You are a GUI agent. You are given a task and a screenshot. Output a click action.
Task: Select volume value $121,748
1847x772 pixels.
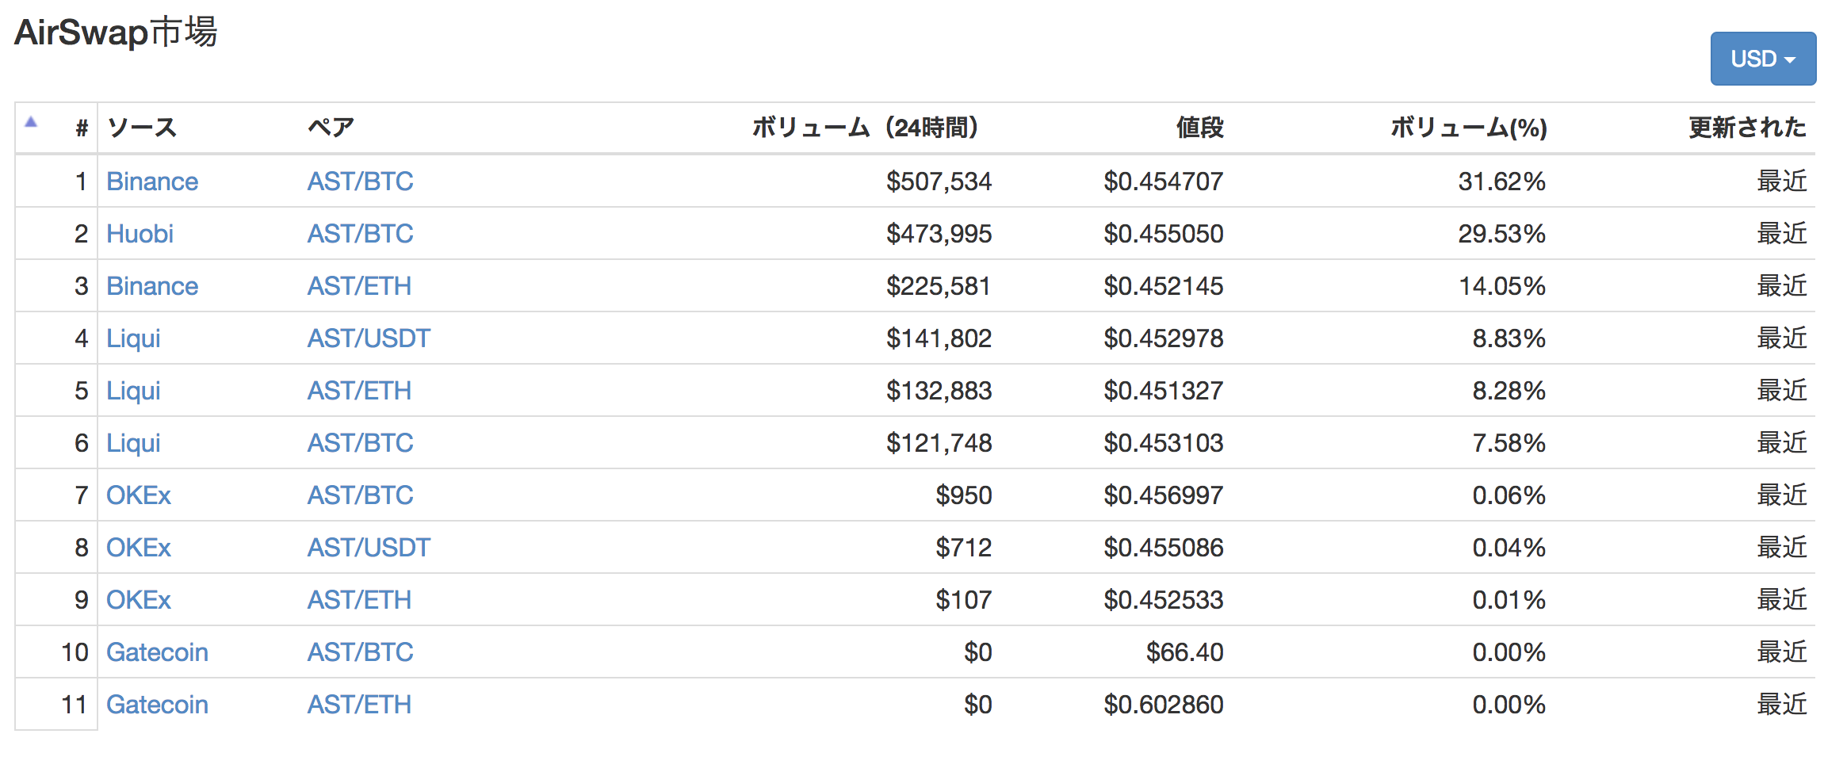tap(939, 443)
